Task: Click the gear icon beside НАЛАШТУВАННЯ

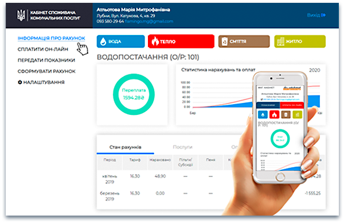Action: click(x=19, y=82)
